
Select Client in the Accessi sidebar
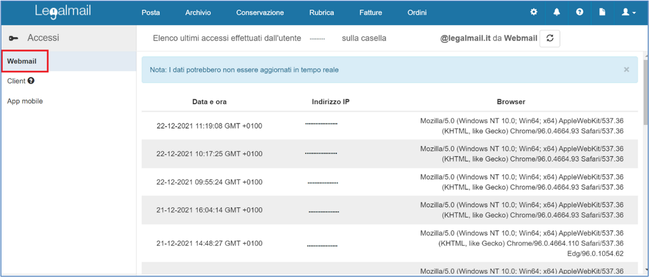[16, 81]
